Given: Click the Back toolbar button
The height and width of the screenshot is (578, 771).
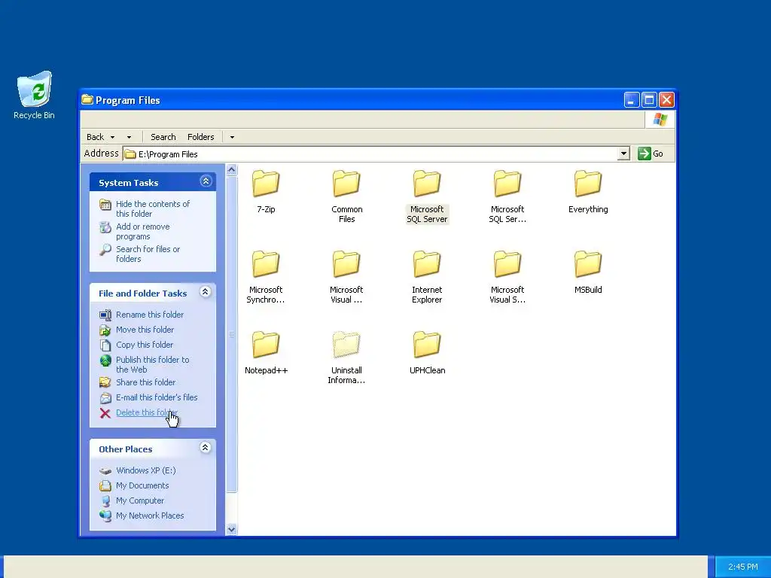Looking at the screenshot, I should (96, 137).
